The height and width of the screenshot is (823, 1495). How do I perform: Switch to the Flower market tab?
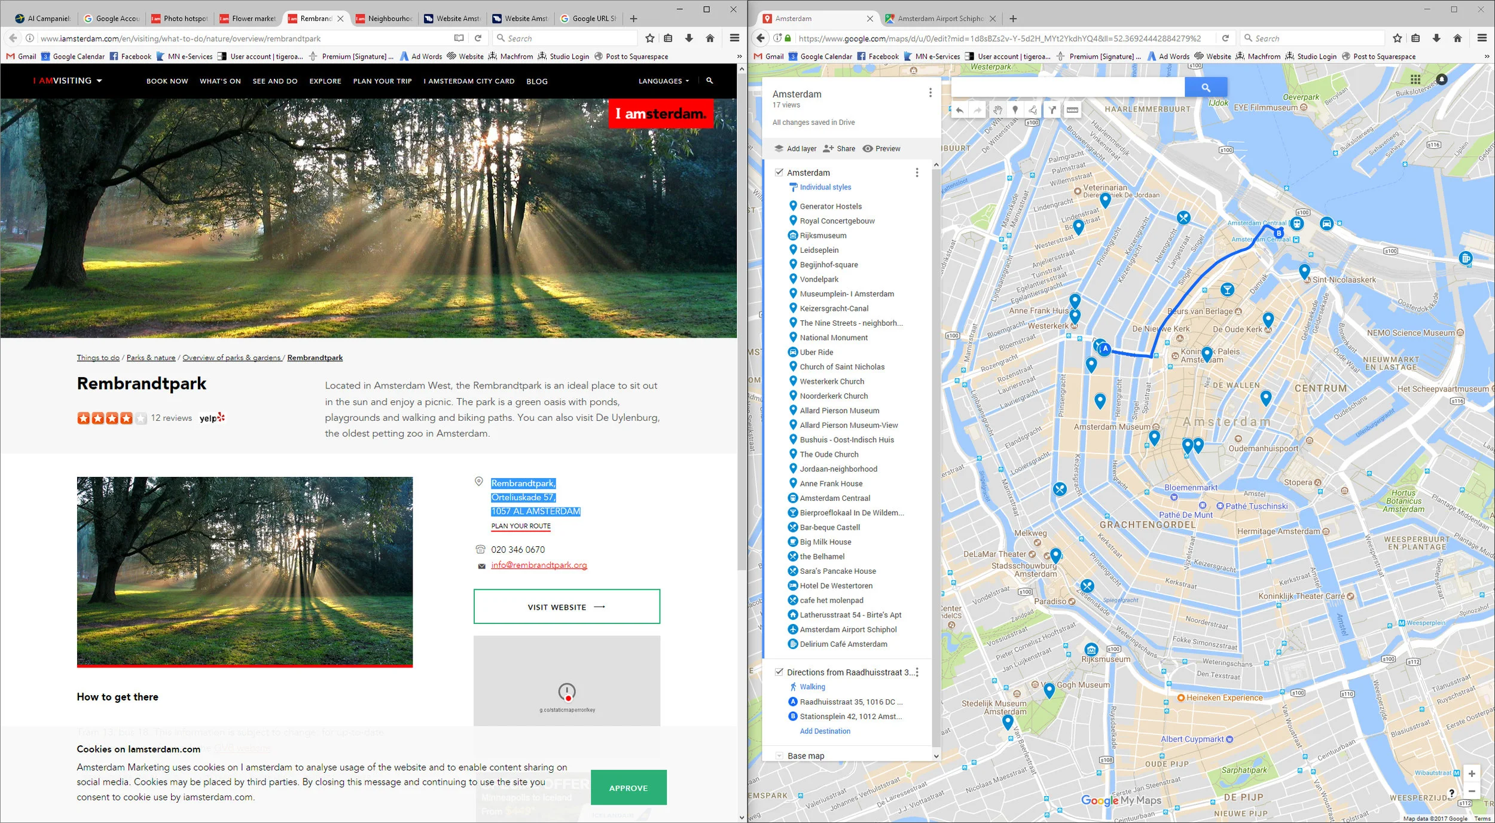pos(248,19)
